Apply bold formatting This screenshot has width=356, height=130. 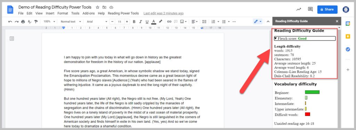(x=134, y=22)
